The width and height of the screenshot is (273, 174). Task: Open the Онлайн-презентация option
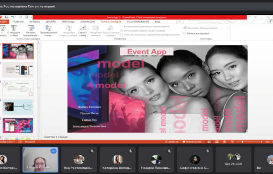point(31,31)
